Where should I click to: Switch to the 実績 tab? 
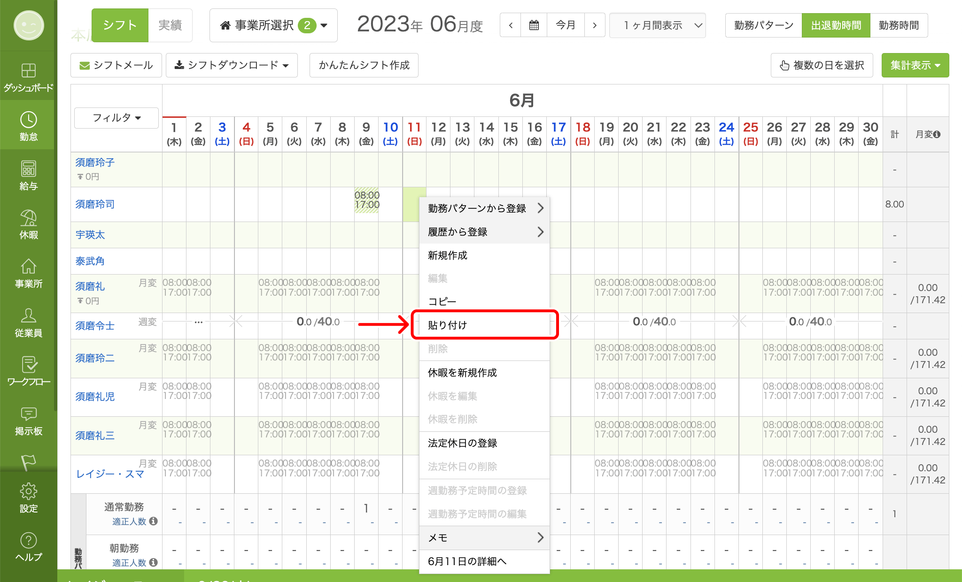click(x=170, y=25)
